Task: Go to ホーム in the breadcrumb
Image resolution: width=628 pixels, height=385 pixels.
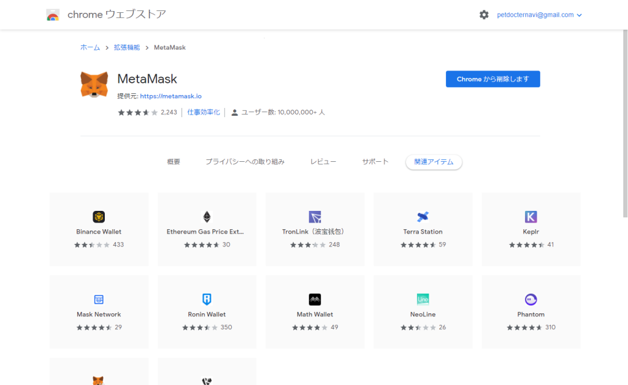Action: point(90,48)
